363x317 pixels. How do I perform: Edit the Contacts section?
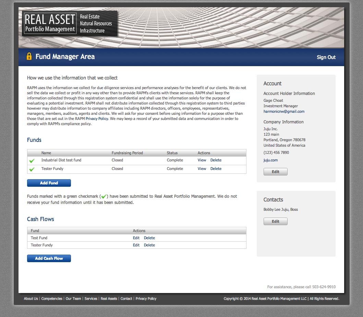[x=275, y=221]
